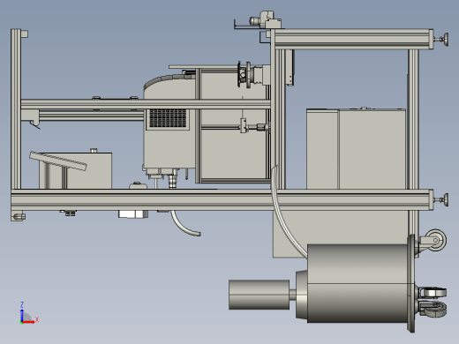Click the XZ coordinate axis triad
Viewport: 459px width, 344px height.
(29, 313)
